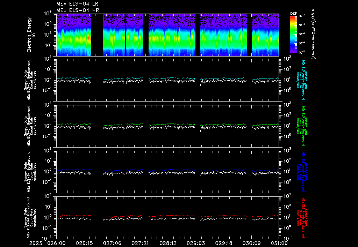Click inside the electron energy spectrogram panel
This screenshot has width=358, height=247.
[x=167, y=35]
